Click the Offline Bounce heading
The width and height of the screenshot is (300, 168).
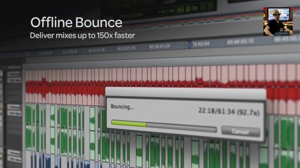[x=76, y=22]
